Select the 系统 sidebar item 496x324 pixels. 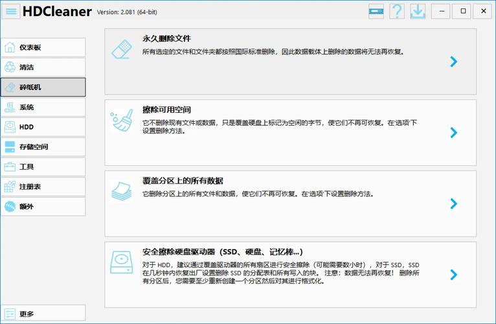pyautogui.click(x=43, y=107)
